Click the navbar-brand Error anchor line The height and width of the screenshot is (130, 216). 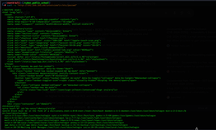(41, 76)
